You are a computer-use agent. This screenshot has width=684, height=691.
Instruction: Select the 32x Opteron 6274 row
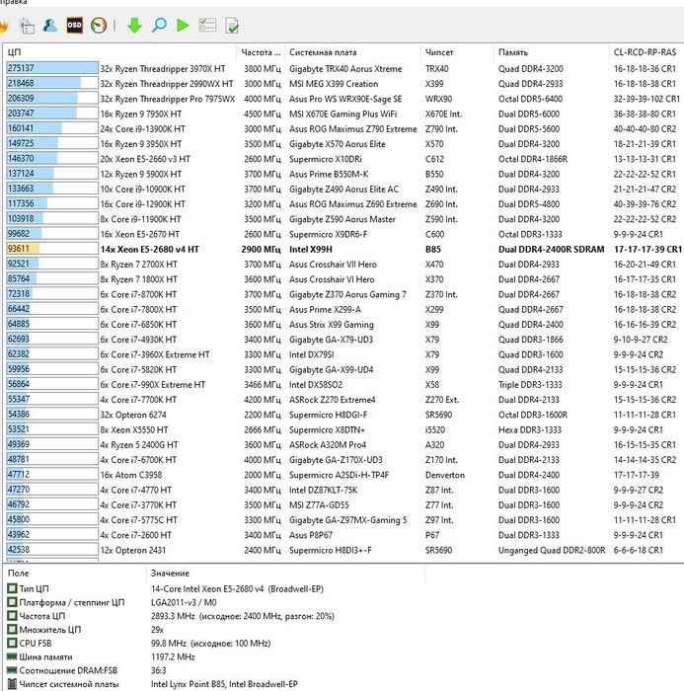(343, 415)
